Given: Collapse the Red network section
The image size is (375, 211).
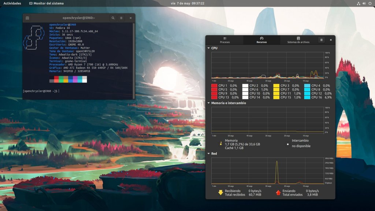Looking at the screenshot, I should point(208,153).
